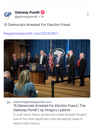Click the @gatewaypundit handle
This screenshot has width=94, height=129.
26,17
